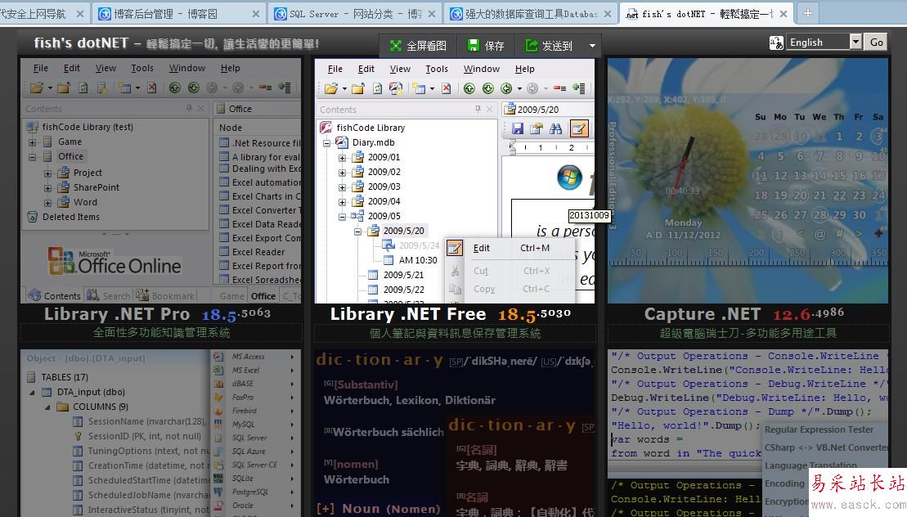Collapse the Office node in Library .NET Pro tree
The width and height of the screenshot is (907, 517).
point(33,157)
